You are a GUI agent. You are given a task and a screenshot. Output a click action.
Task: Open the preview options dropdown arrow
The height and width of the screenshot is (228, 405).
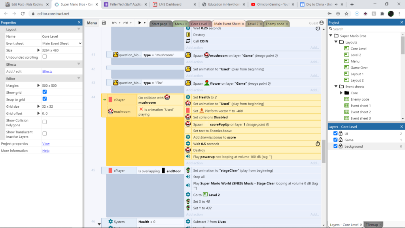145,23
